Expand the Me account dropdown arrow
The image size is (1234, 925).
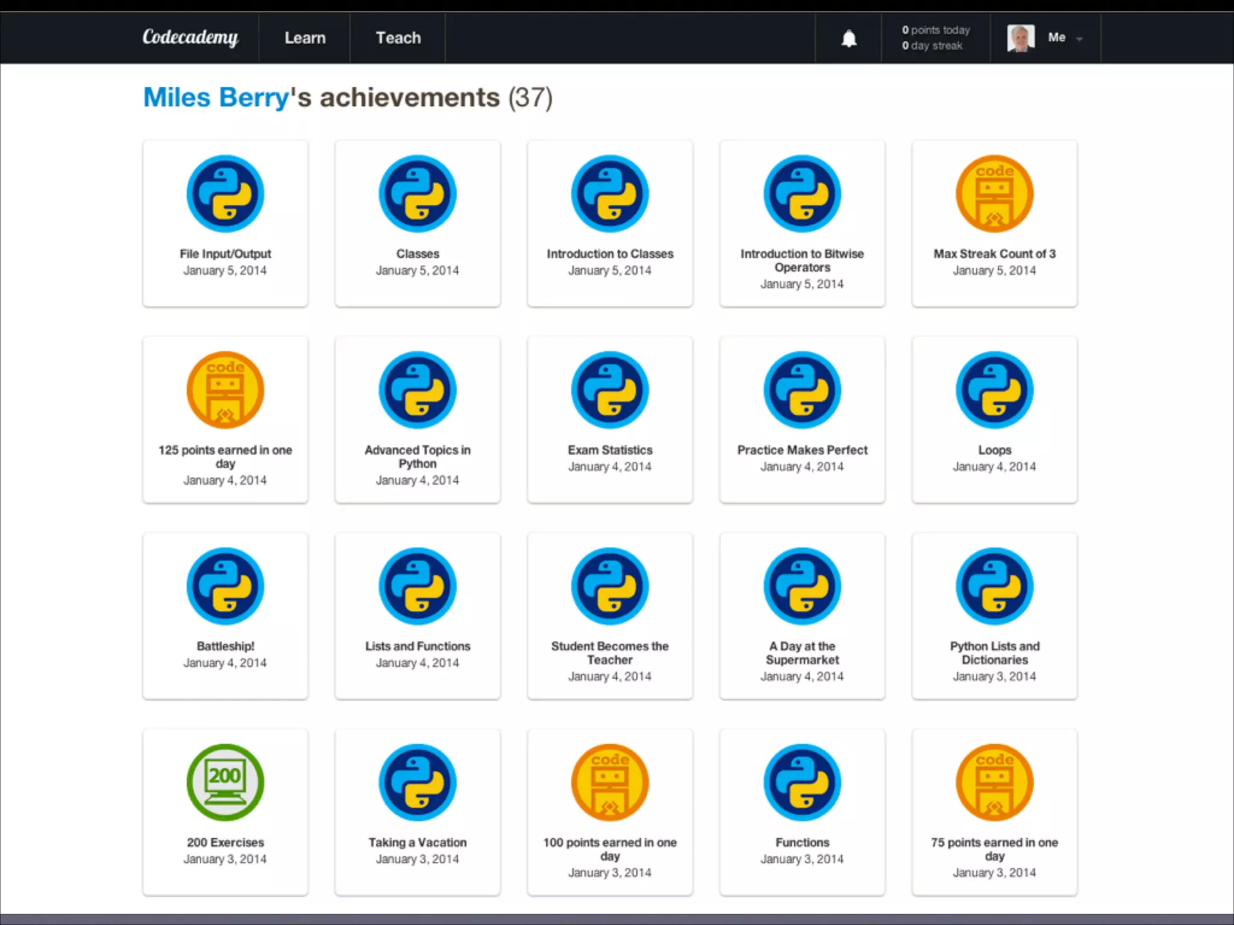tap(1079, 39)
